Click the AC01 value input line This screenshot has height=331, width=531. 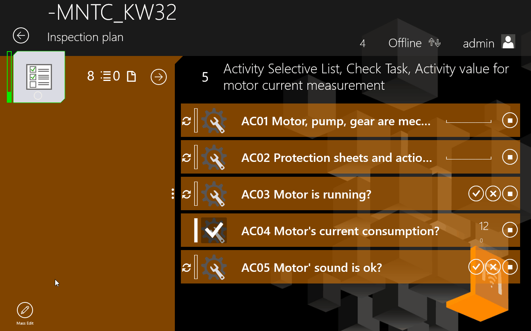pos(469,120)
